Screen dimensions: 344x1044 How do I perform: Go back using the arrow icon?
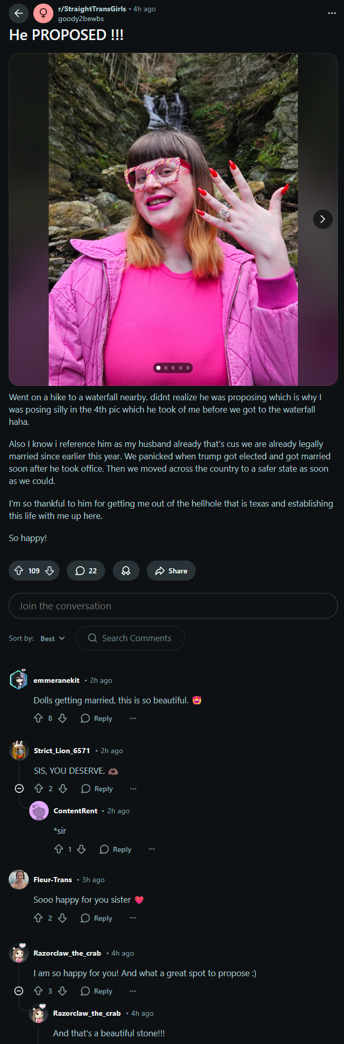[x=18, y=13]
